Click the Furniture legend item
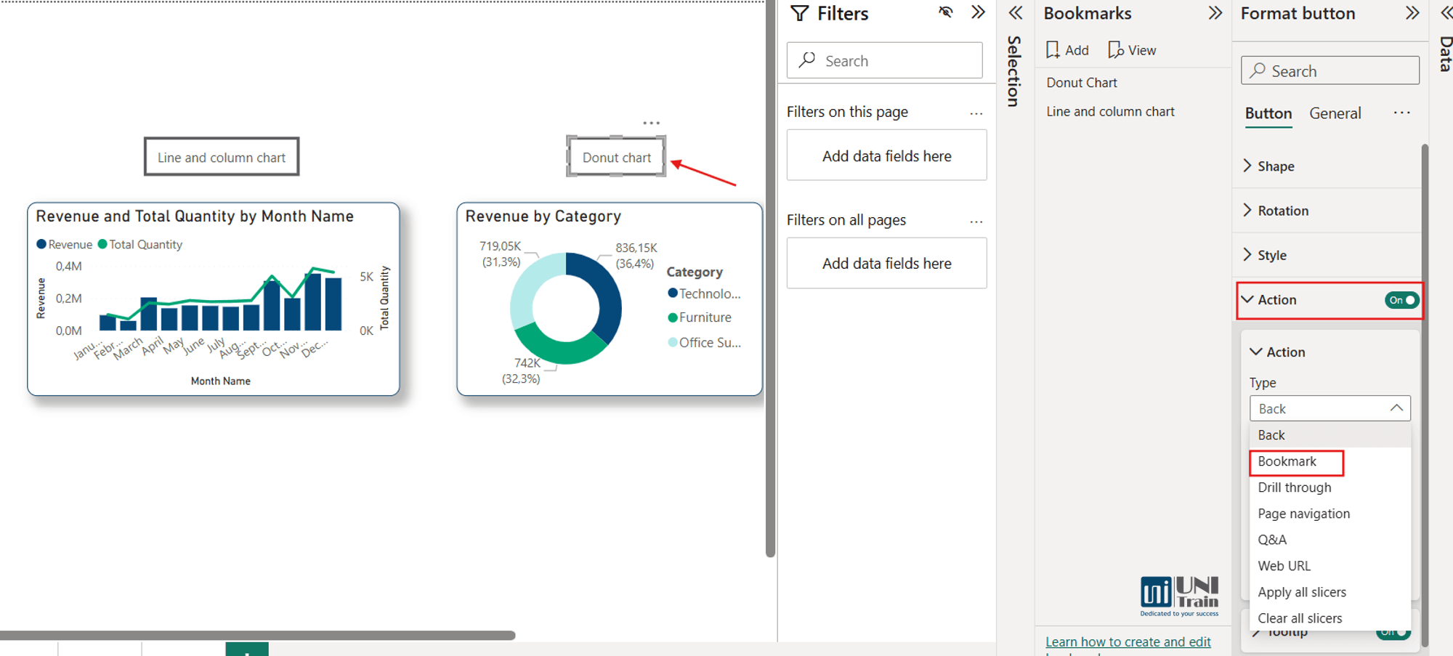1453x656 pixels. (x=700, y=317)
